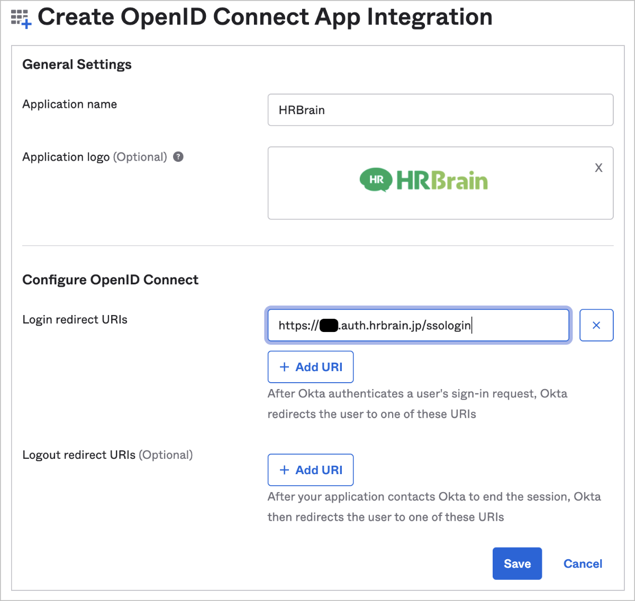This screenshot has width=635, height=601.
Task: Delete the login redirect URI using the blue X button
Action: pyautogui.click(x=596, y=325)
